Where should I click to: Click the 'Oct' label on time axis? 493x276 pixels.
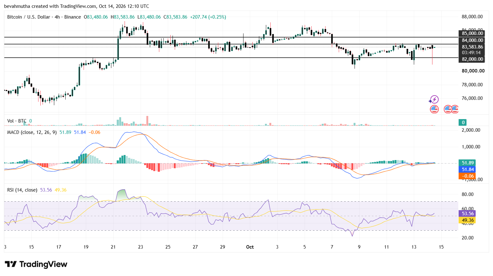(250, 247)
